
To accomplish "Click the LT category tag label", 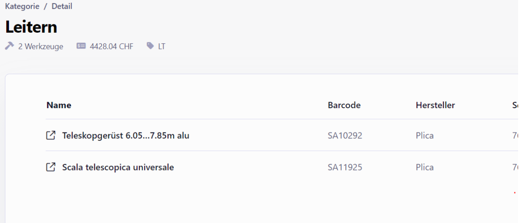I will click(162, 47).
